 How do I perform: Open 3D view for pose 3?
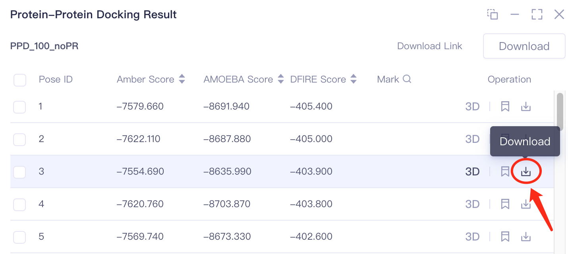tap(472, 171)
